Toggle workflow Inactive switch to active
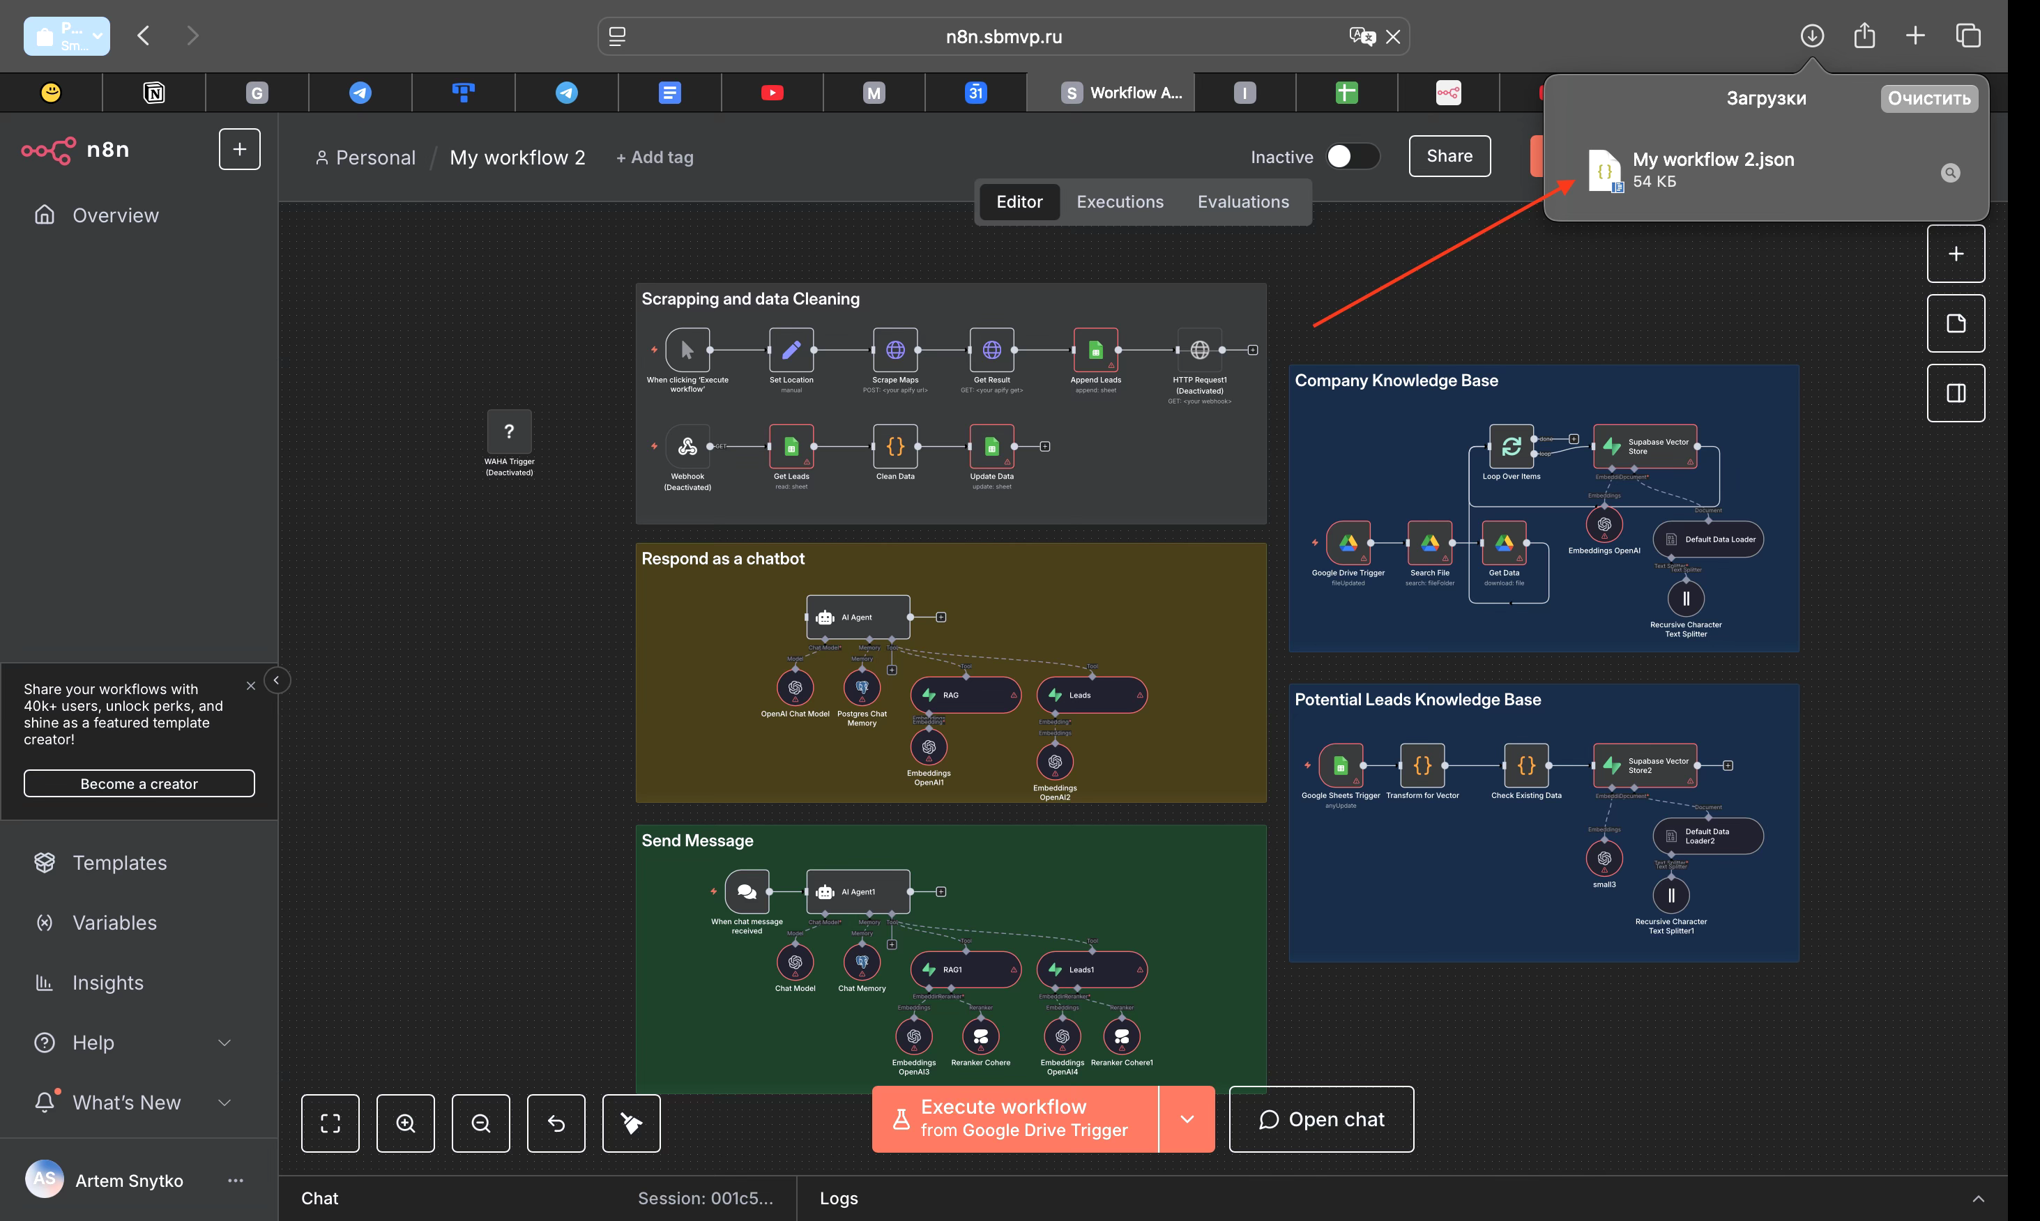Viewport: 2040px width, 1221px height. coord(1352,156)
